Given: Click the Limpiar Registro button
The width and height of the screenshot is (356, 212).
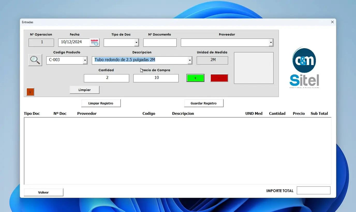Looking at the screenshot, I should [x=101, y=103].
